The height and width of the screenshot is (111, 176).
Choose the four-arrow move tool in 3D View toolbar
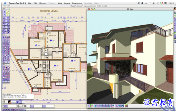pyautogui.click(x=92, y=106)
